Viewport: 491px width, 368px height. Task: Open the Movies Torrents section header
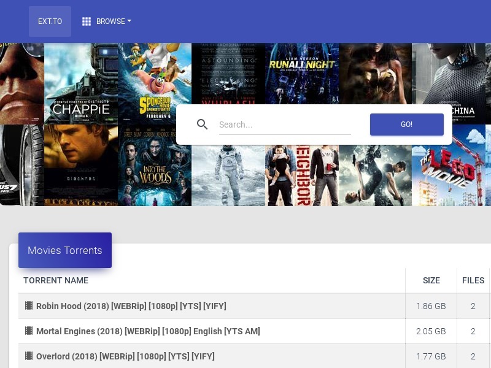coord(65,250)
